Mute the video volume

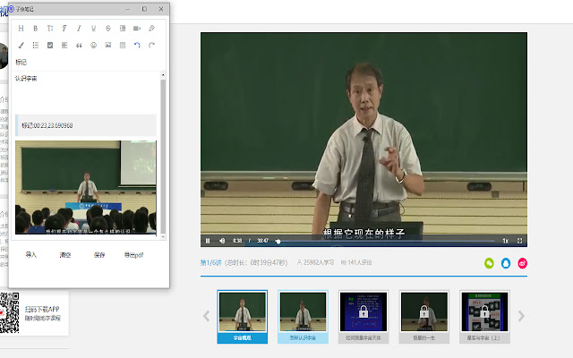[222, 241]
